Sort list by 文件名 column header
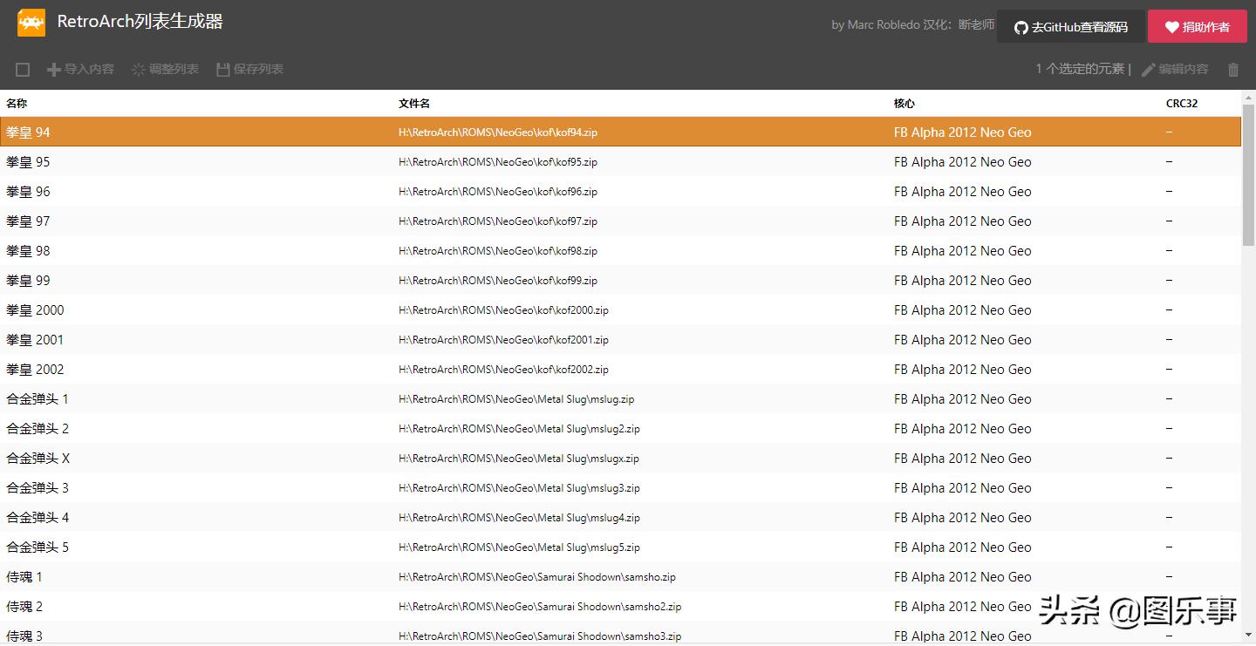 click(414, 104)
